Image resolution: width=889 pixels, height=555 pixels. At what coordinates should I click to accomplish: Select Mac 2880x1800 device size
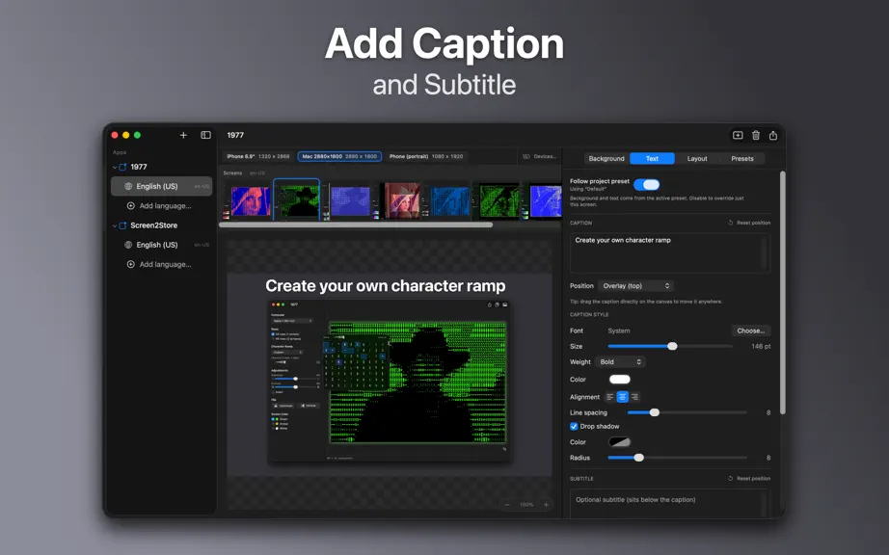point(339,156)
